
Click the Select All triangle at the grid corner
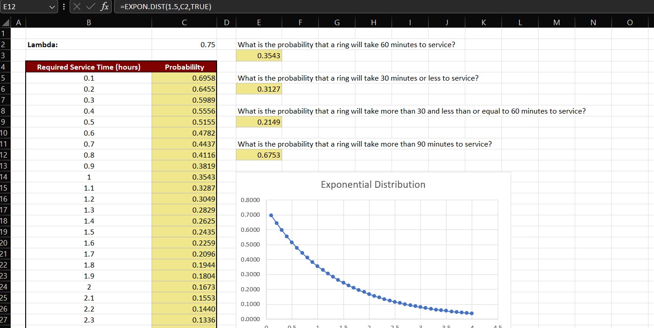[5, 22]
